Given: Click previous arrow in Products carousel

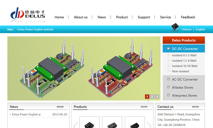Looking at the screenshot, I should pyautogui.click(x=76, y=125).
